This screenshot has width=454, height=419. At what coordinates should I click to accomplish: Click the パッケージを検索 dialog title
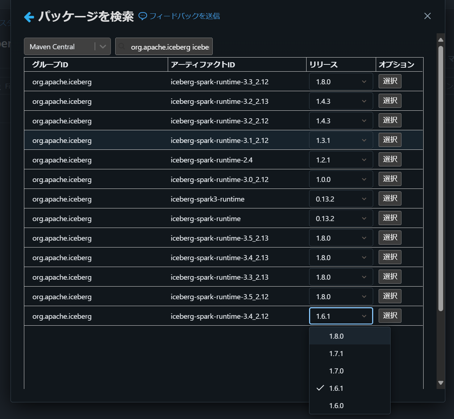coord(86,16)
